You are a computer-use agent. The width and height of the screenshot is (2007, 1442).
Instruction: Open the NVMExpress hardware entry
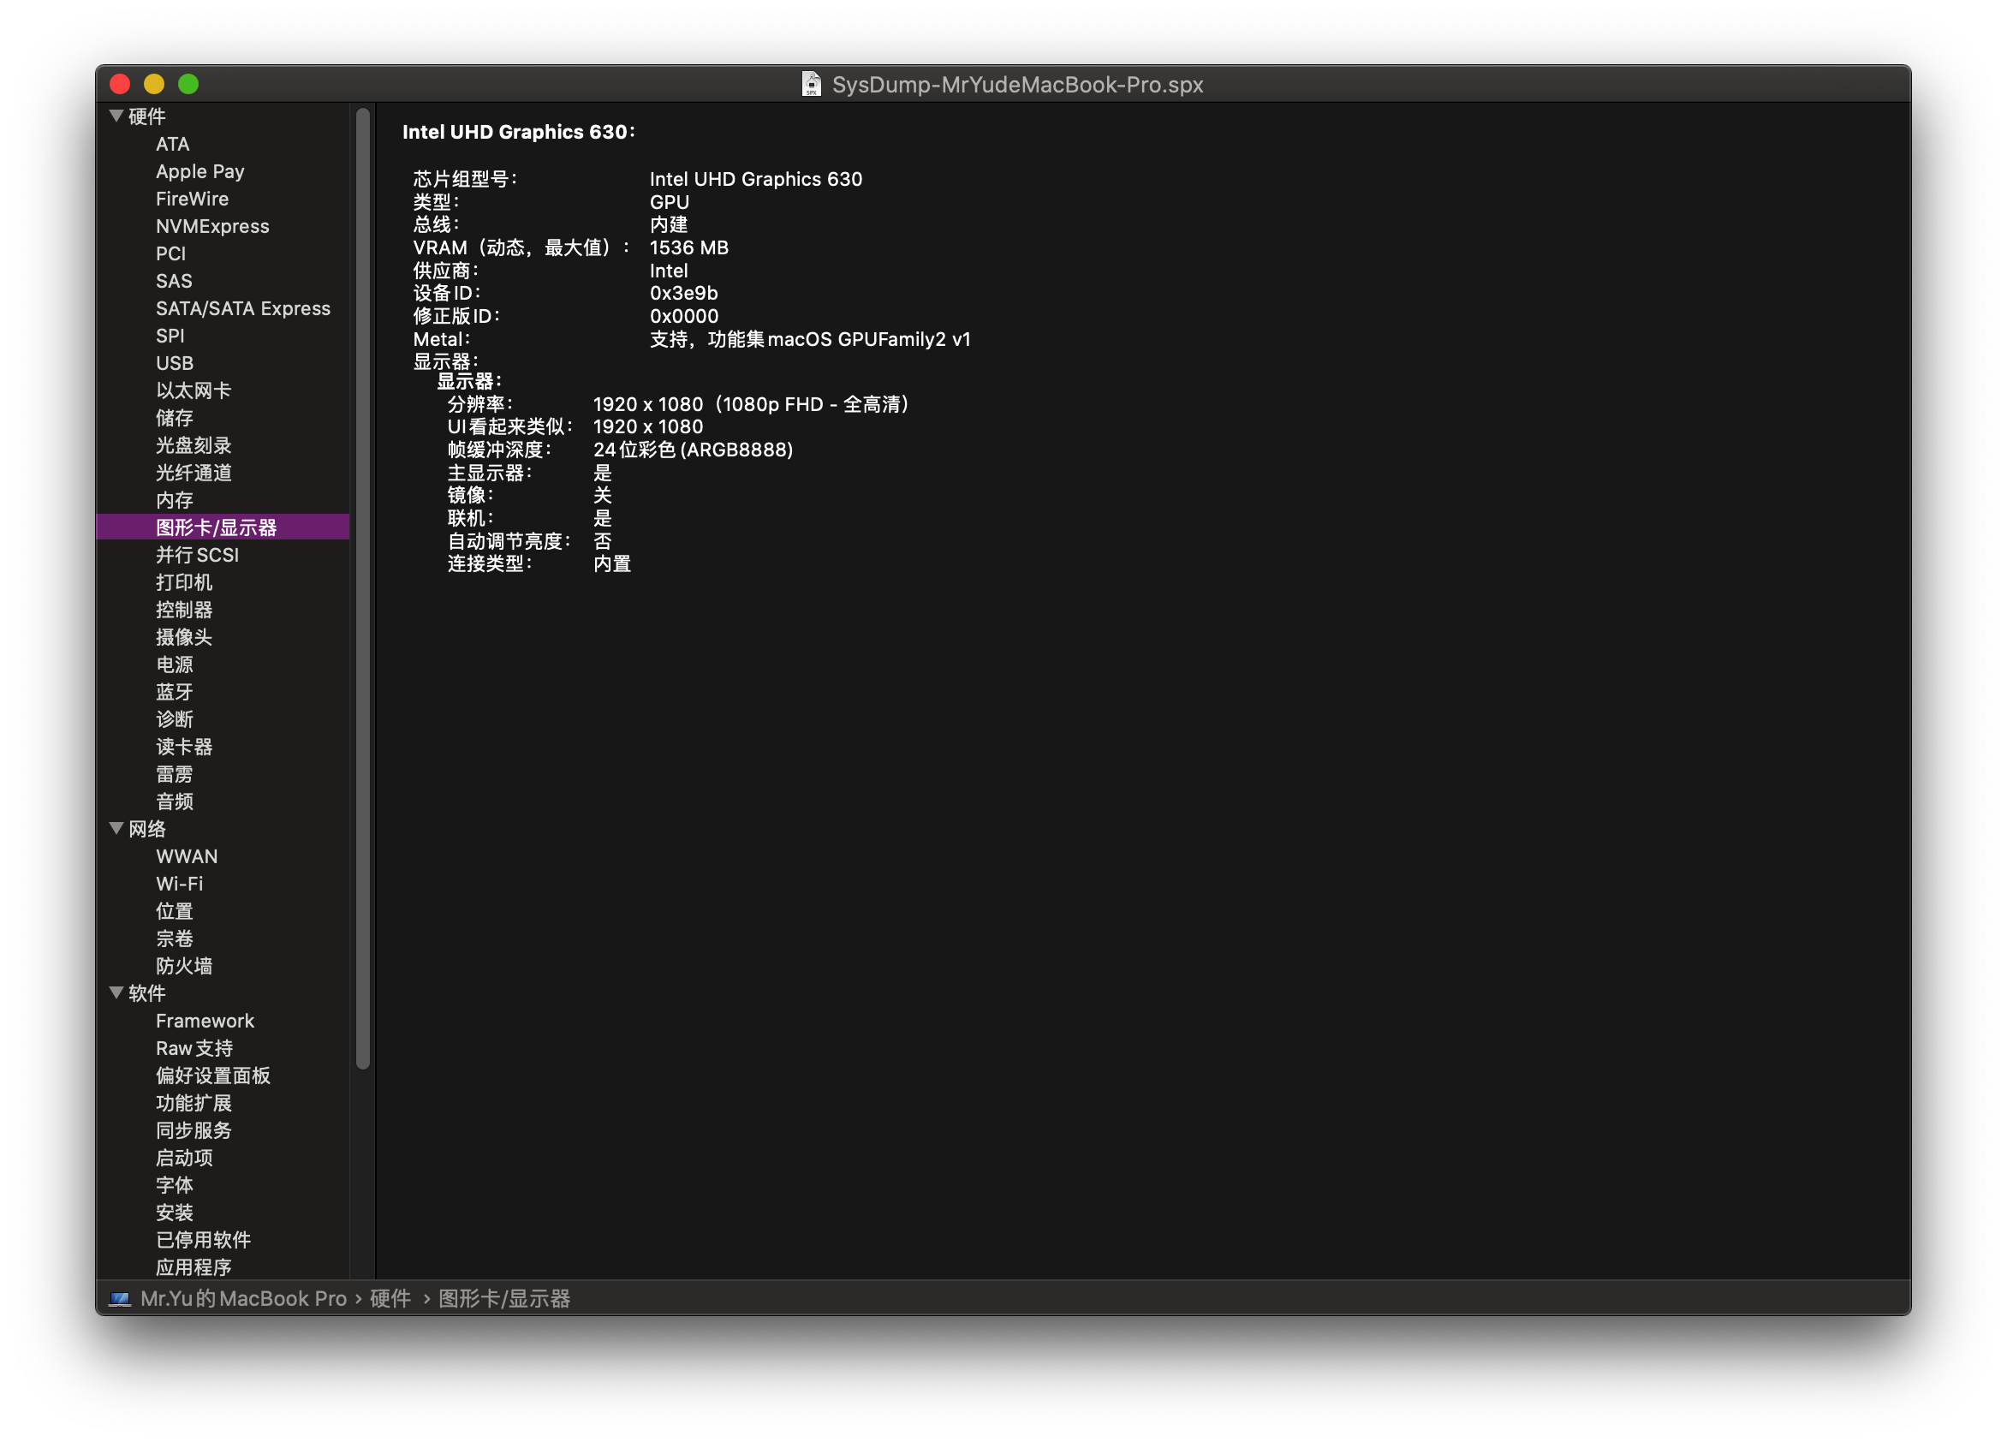coord(212,226)
